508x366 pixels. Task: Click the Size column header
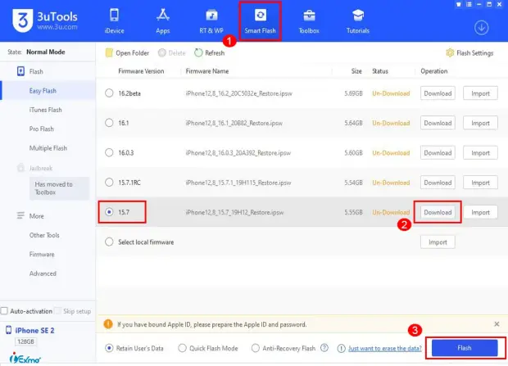[x=356, y=71]
